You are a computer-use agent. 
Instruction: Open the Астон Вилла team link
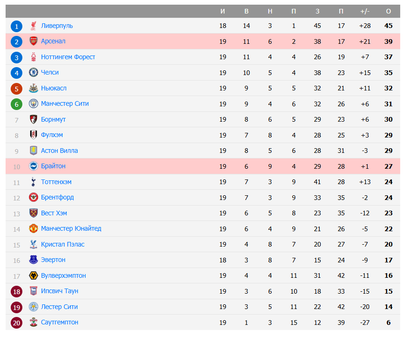click(x=59, y=151)
